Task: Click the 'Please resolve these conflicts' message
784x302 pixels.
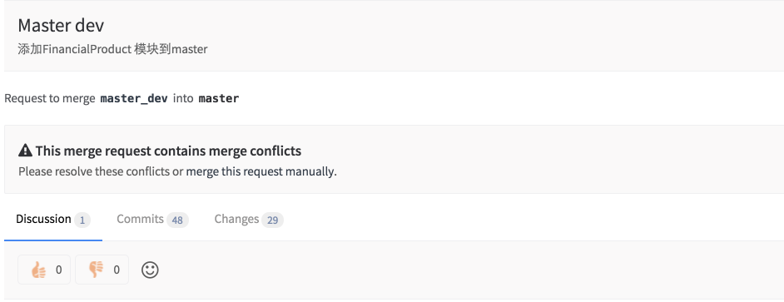Action: pos(94,172)
